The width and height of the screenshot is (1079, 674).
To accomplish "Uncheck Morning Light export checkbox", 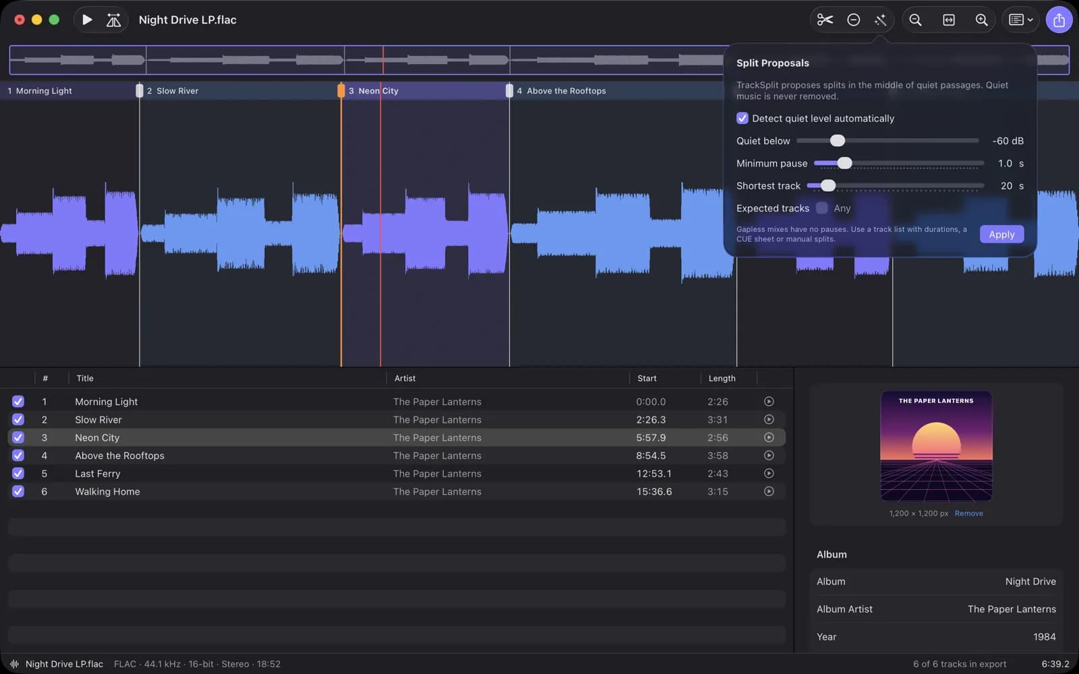I will tap(18, 402).
